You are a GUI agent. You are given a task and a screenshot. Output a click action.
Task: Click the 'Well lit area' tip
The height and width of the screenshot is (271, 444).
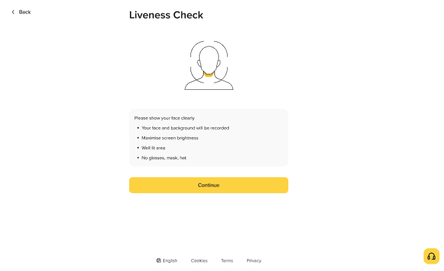(x=153, y=148)
